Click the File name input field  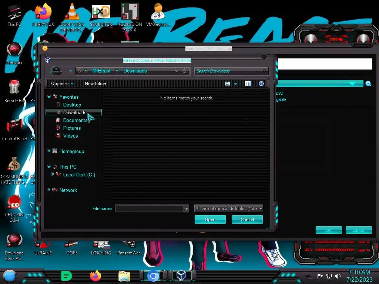(x=149, y=209)
